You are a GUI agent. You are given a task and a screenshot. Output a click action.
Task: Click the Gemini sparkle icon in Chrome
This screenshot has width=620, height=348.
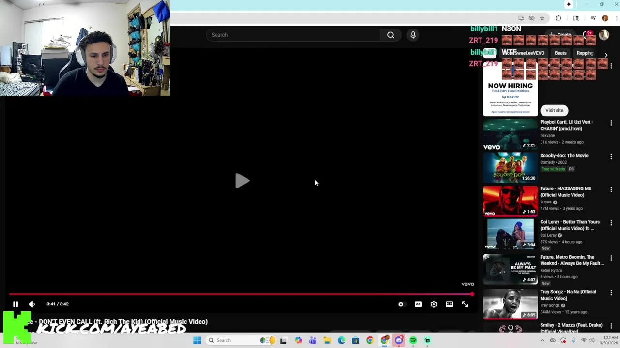coord(569,4)
